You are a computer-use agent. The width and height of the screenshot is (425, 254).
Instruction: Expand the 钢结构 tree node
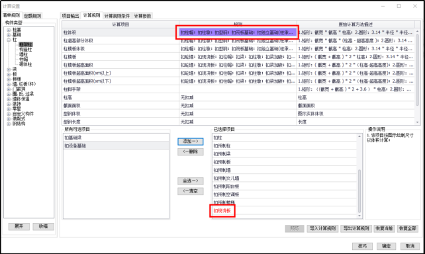9,124
